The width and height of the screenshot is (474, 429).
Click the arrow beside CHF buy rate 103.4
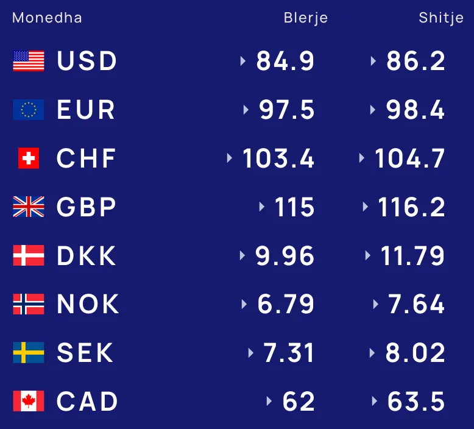230,158
